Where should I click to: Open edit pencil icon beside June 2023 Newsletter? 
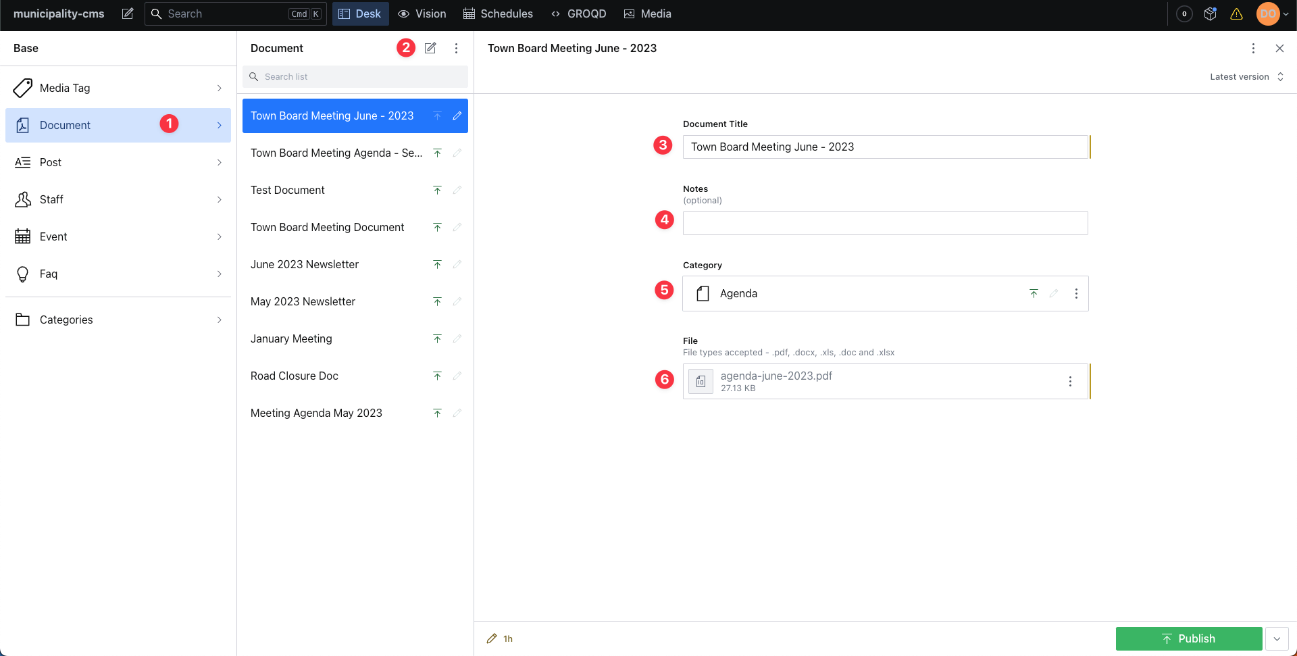pyautogui.click(x=457, y=264)
